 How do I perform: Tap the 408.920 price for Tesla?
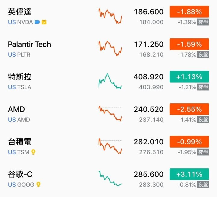(149, 77)
